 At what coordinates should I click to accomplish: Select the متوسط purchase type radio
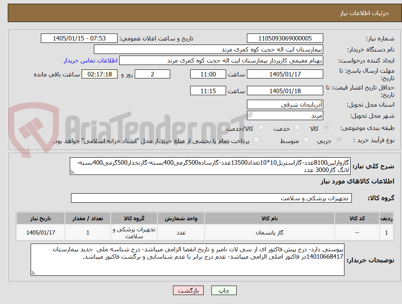click(306, 140)
